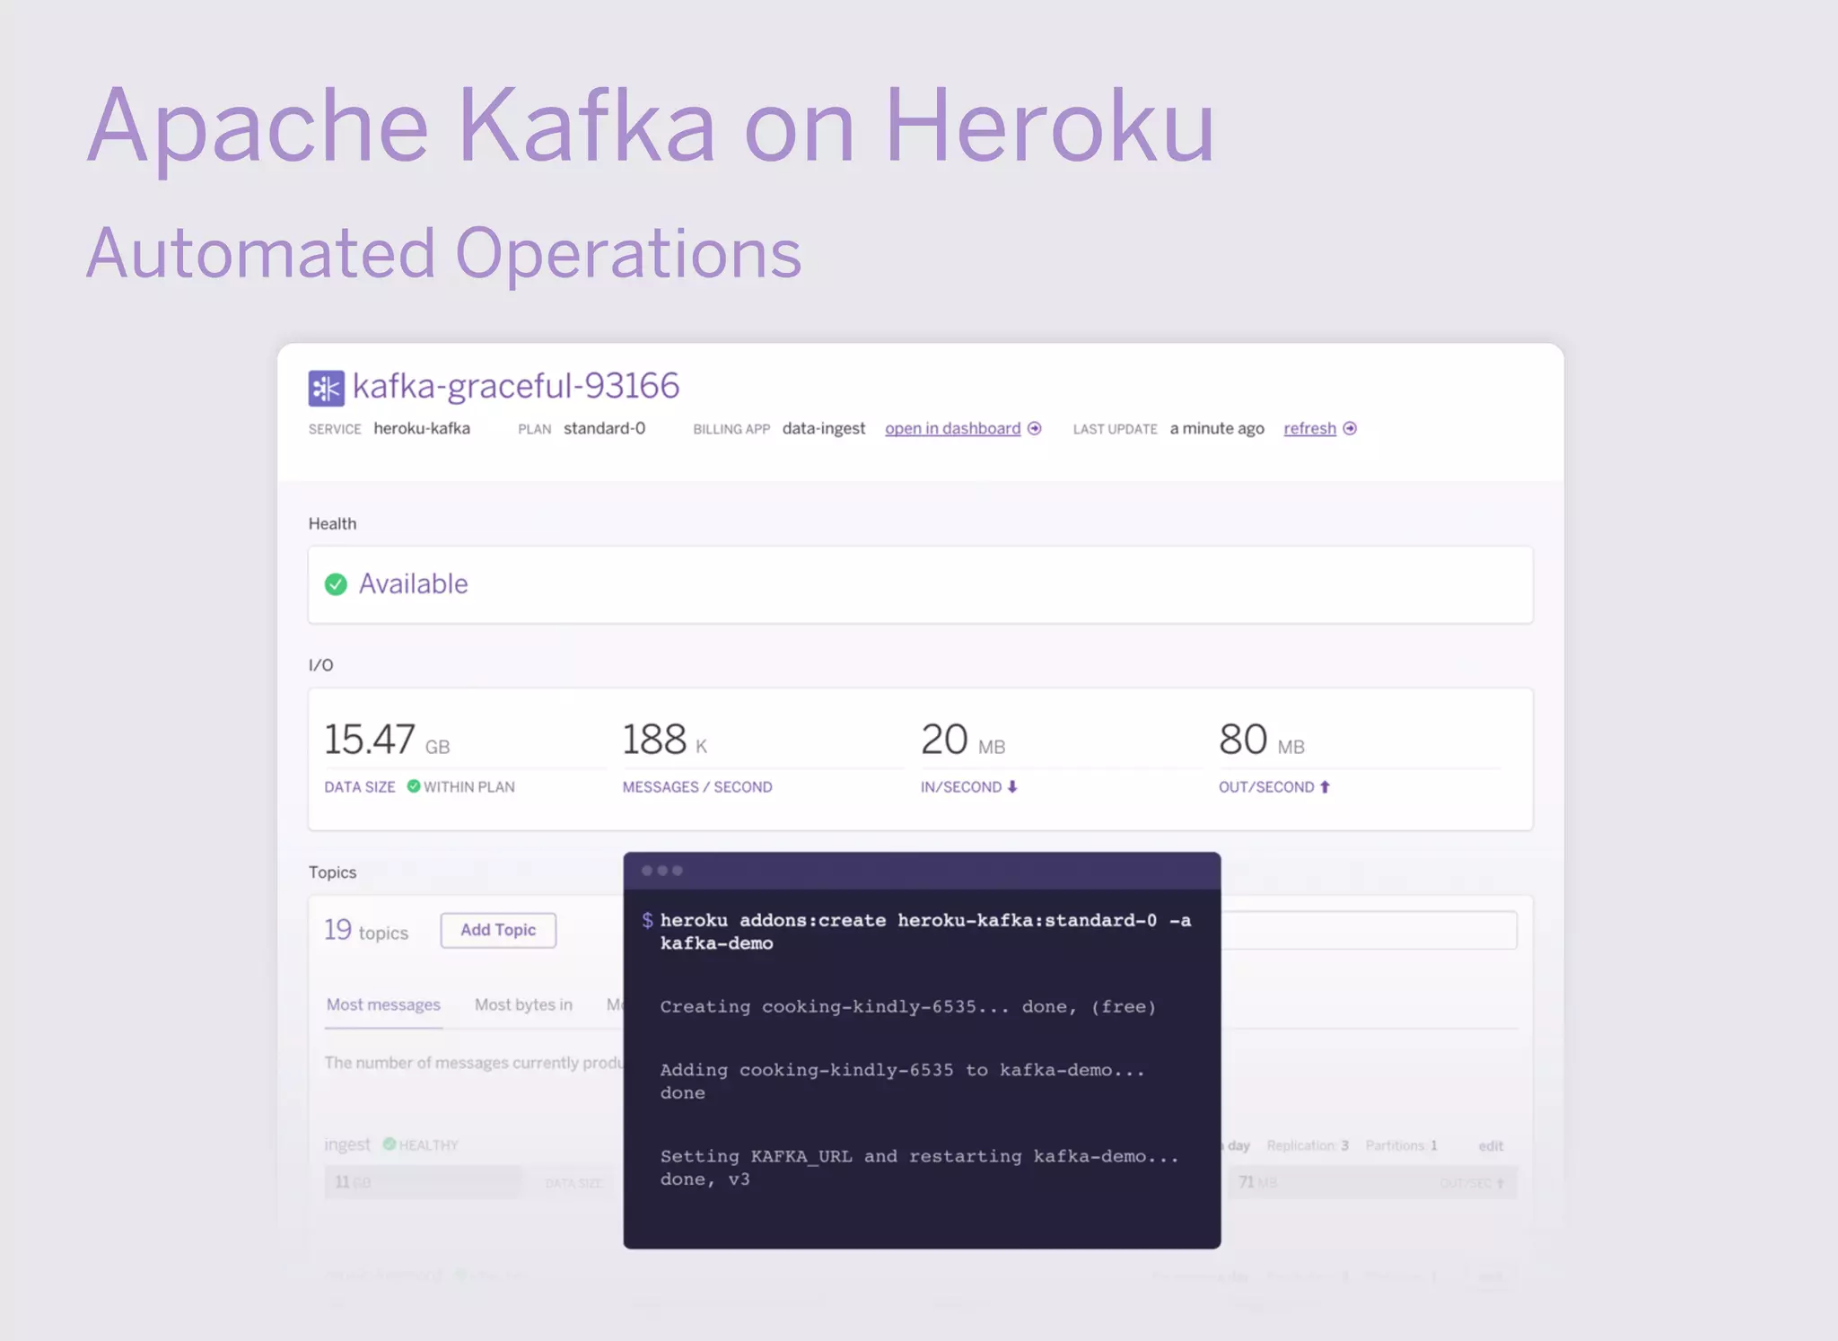Click 'Setting KAFKA_URL and restarting' terminal line

[919, 1168]
